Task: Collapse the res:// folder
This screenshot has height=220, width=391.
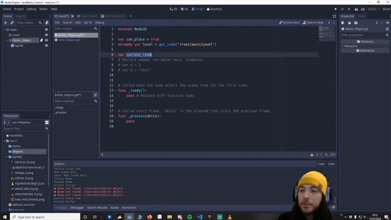Action: point(5,141)
